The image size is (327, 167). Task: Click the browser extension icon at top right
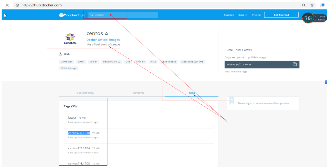pos(322,5)
